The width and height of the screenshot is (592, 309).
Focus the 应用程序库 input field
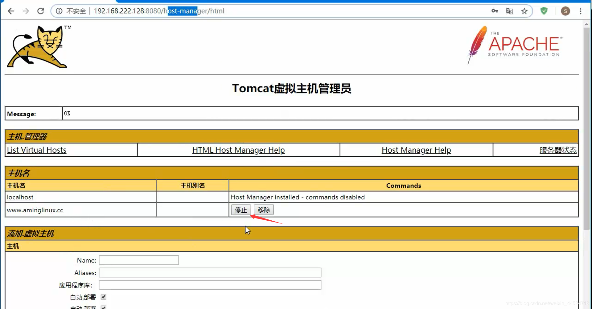click(210, 285)
